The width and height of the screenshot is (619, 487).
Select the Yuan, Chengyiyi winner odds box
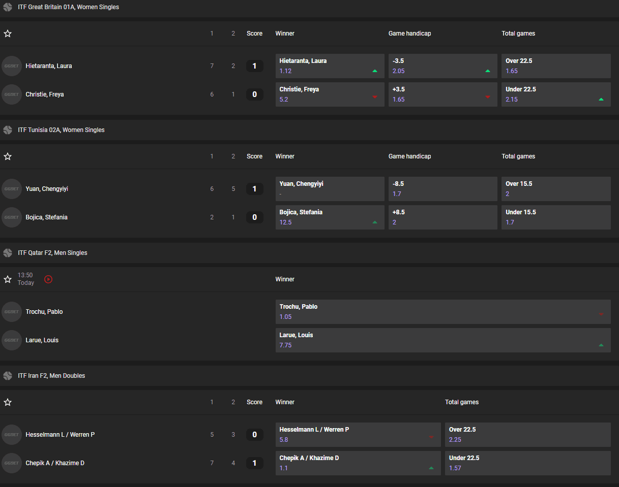tap(330, 189)
